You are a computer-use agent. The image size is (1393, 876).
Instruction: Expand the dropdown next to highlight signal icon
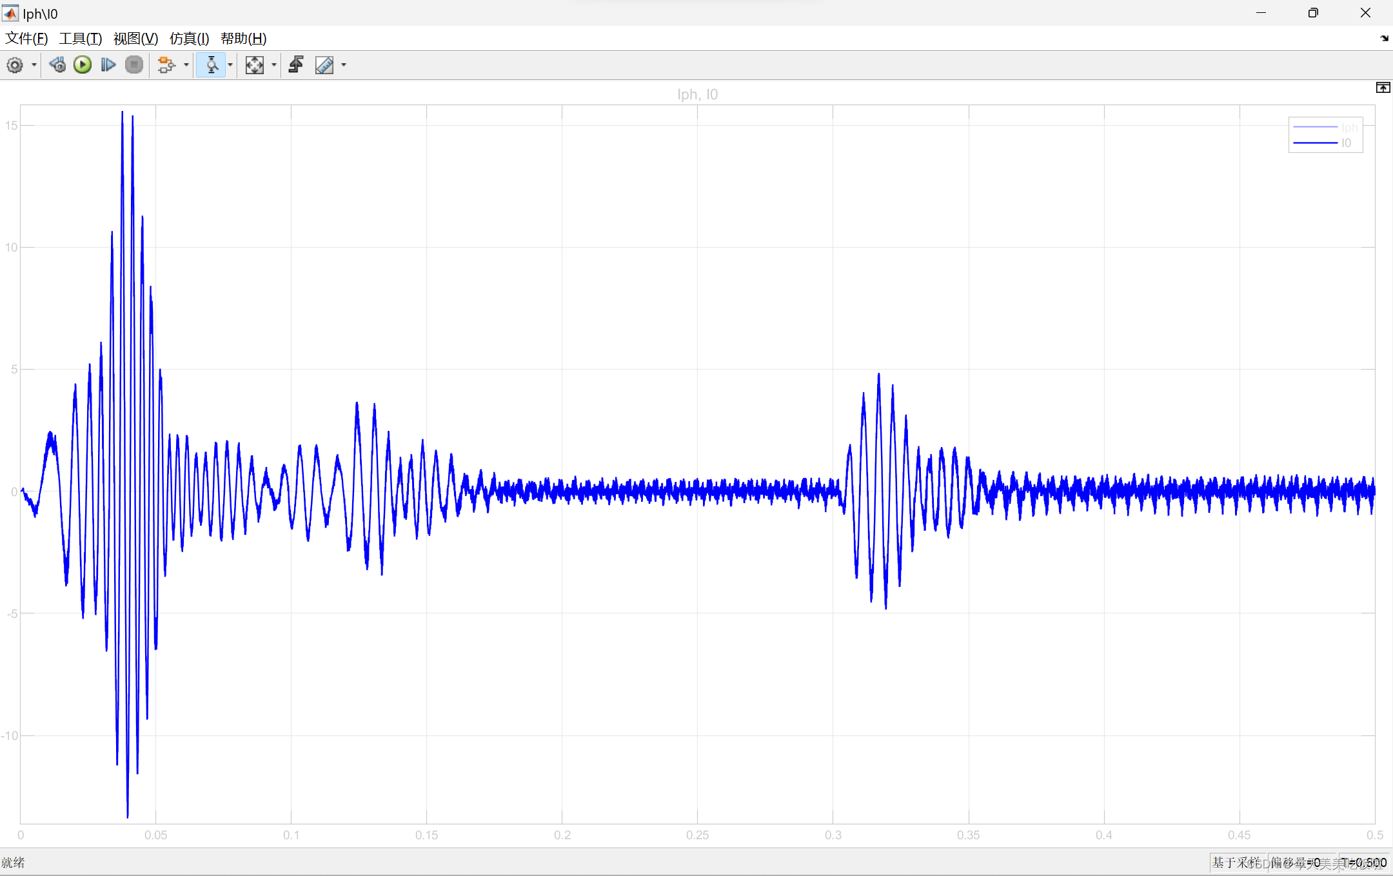click(186, 65)
